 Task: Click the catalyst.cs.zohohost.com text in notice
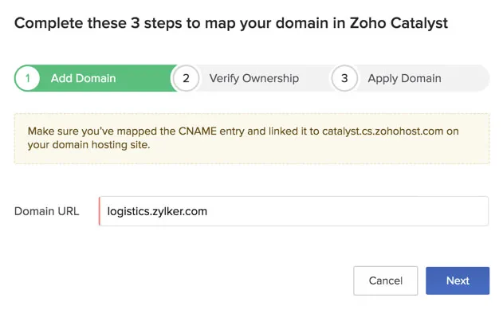(x=383, y=131)
